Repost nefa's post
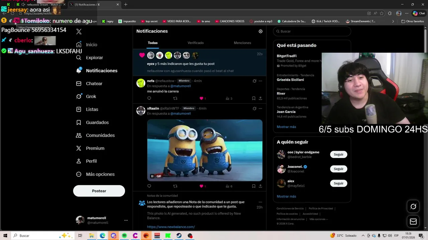This screenshot has height=240, width=428. click(x=175, y=98)
